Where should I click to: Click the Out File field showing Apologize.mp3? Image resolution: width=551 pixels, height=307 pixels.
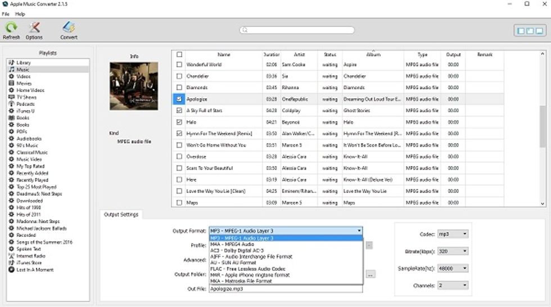point(286,288)
